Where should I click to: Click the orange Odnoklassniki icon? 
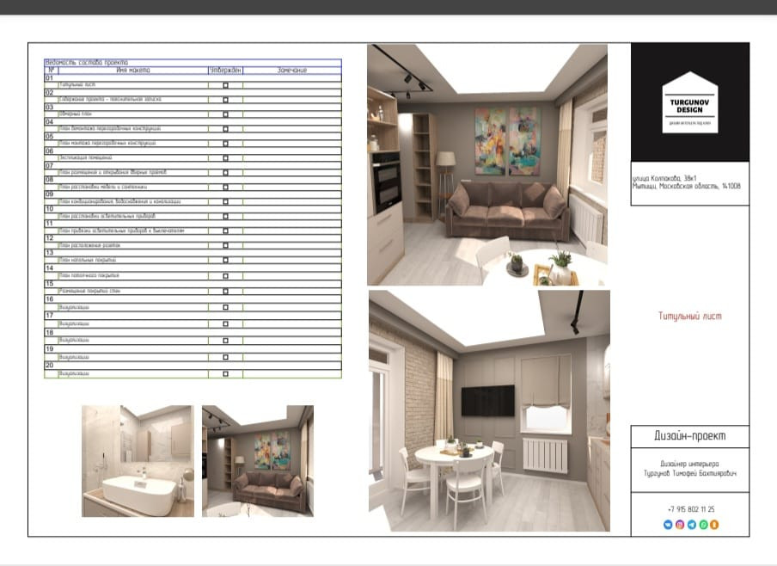point(713,525)
